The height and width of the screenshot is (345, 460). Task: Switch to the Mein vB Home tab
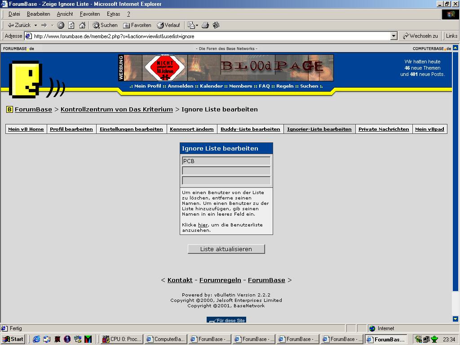(x=26, y=129)
